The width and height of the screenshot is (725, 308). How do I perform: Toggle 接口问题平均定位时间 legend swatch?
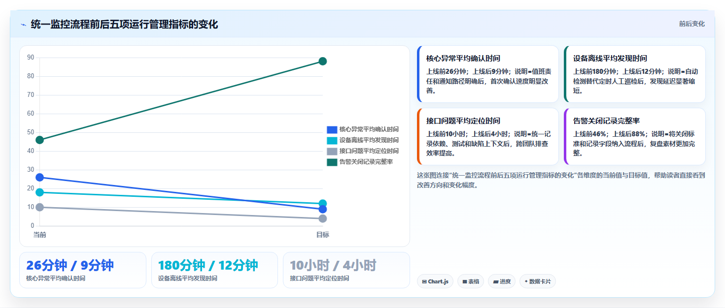pos(332,151)
